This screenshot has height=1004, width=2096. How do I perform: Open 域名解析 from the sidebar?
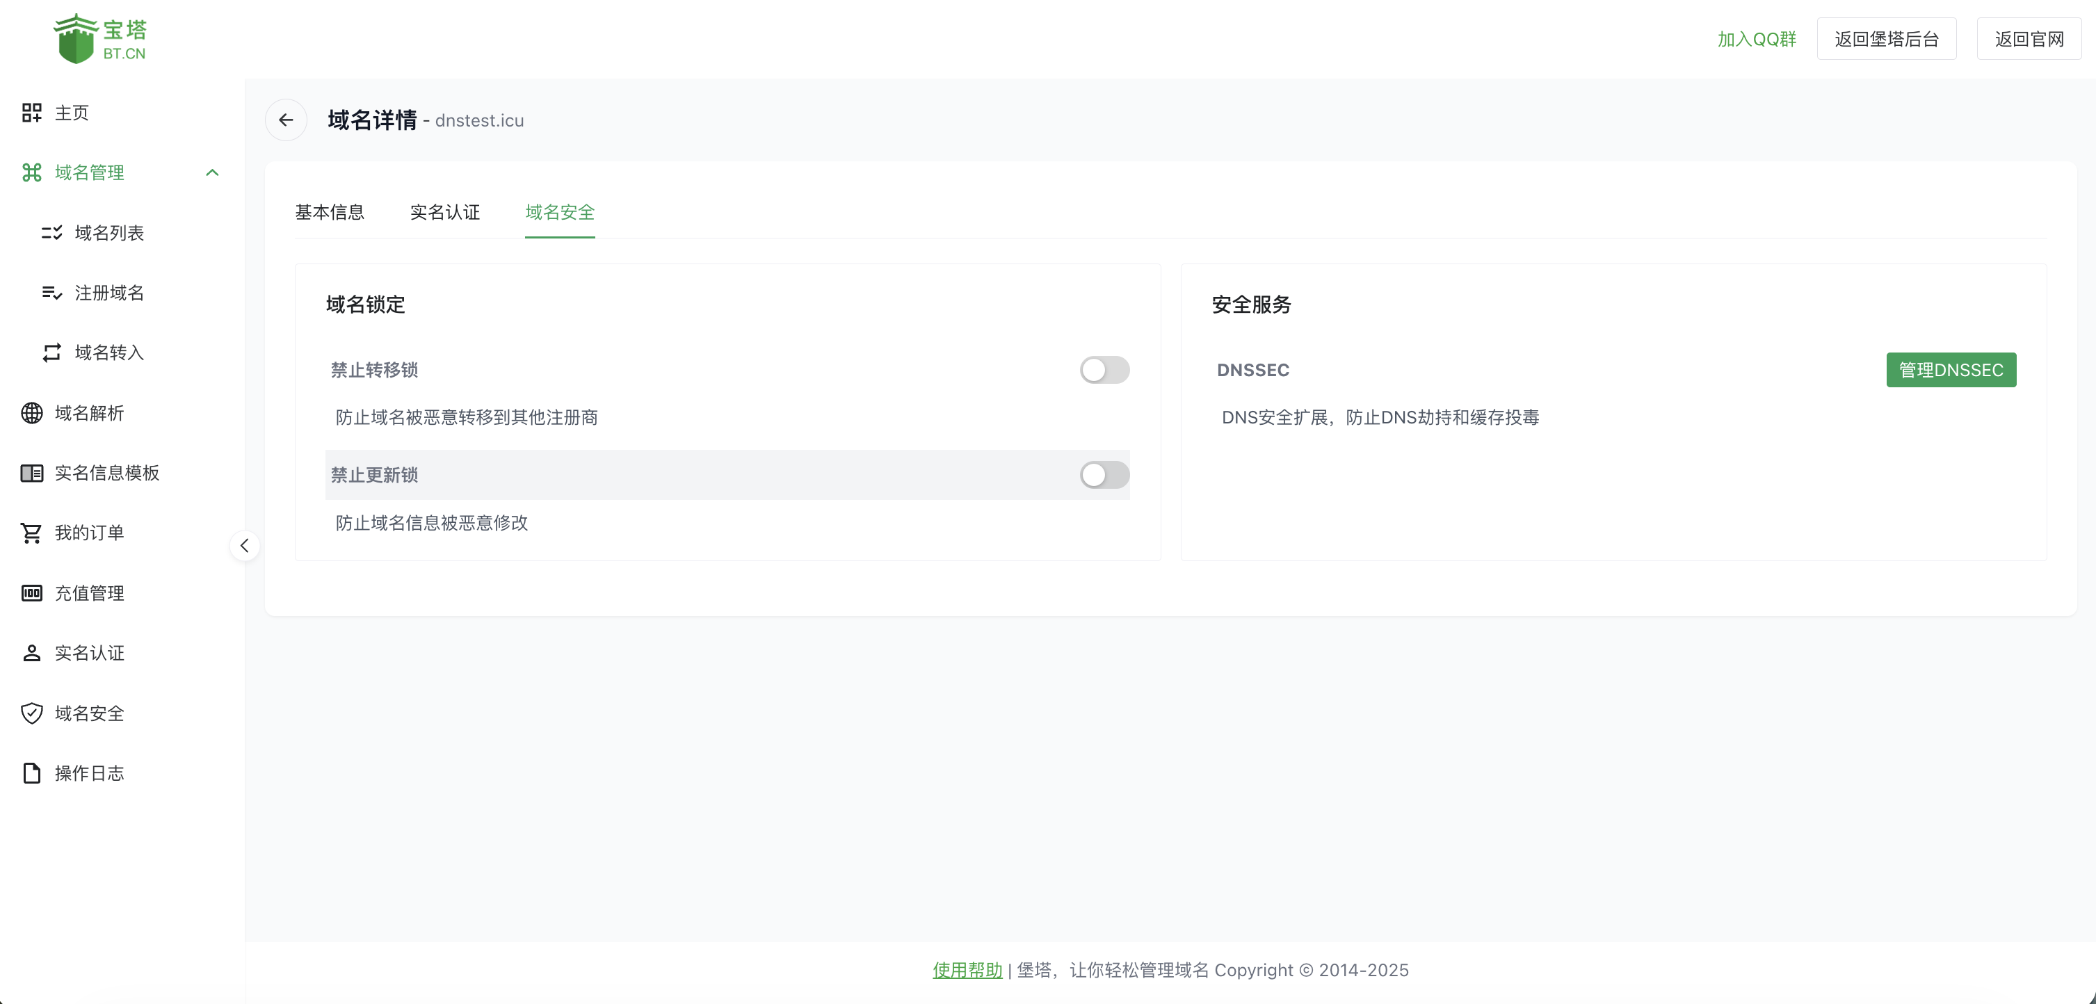click(x=90, y=412)
